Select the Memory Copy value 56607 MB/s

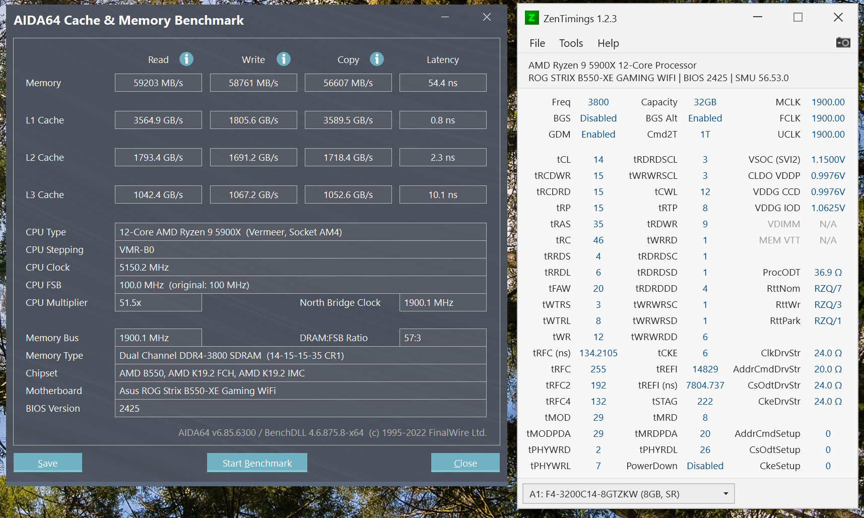click(348, 83)
